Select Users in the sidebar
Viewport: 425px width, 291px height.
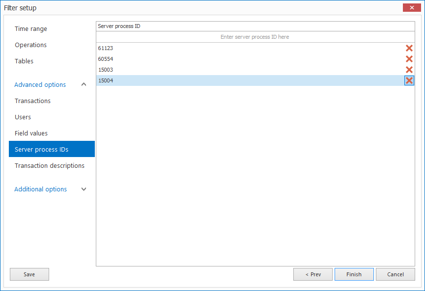pyautogui.click(x=23, y=117)
